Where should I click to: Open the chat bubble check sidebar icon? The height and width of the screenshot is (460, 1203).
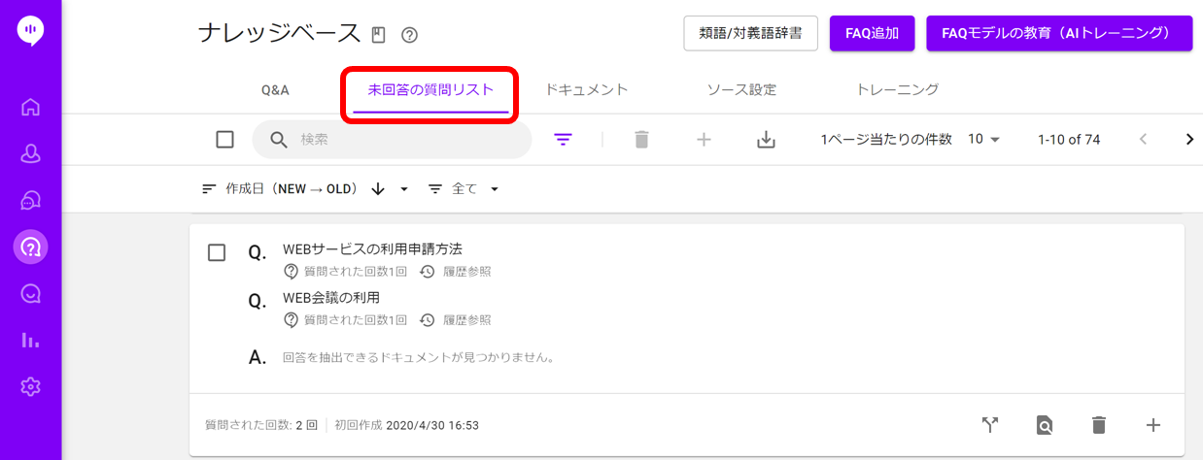click(x=30, y=294)
